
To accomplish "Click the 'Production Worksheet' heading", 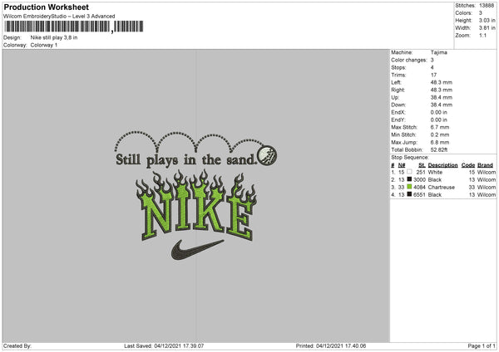I will [x=46, y=7].
